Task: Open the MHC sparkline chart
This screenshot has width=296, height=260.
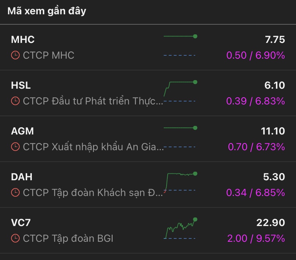Action: (x=180, y=45)
